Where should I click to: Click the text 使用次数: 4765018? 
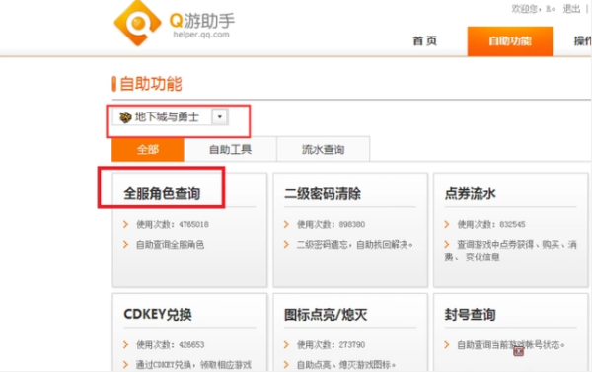(173, 224)
